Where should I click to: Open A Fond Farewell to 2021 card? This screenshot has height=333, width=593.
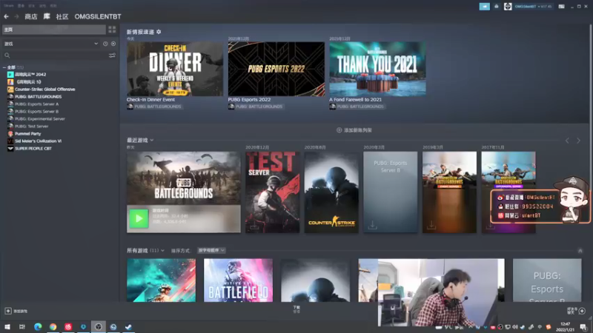point(377,69)
